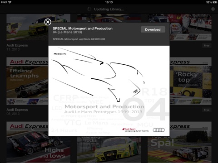This screenshot has height=163, width=218.
Task: Open Efficiency triumphs Audi Express cover
Action: tap(27, 81)
